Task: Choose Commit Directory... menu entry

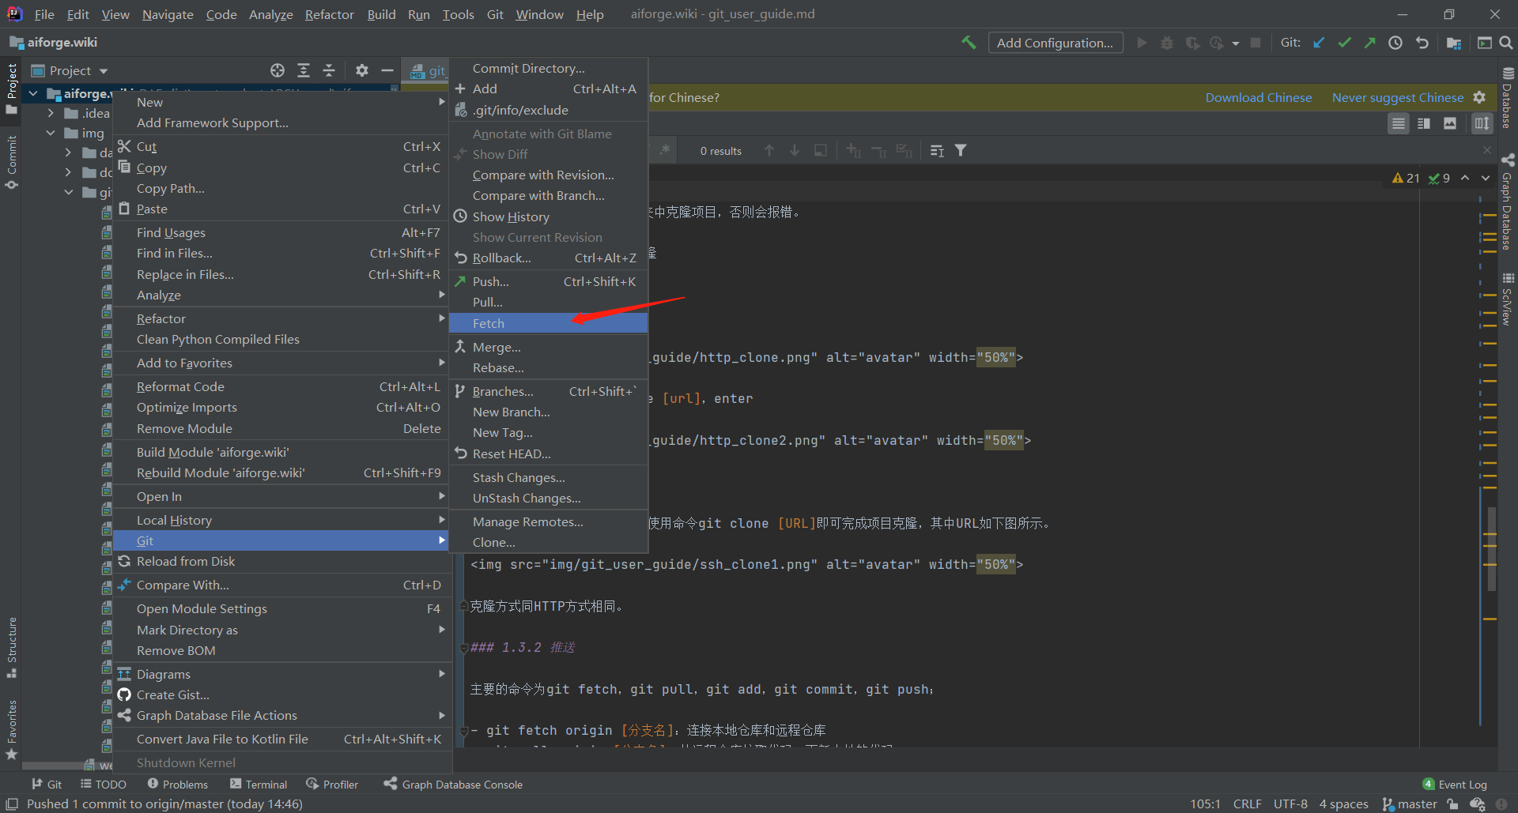Action: pyautogui.click(x=549, y=68)
